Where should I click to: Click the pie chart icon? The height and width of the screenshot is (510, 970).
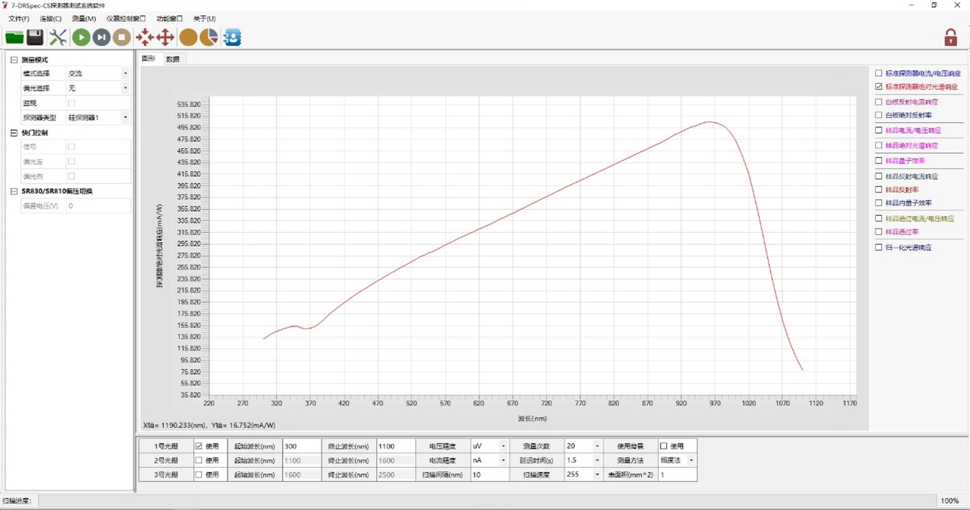click(x=209, y=38)
